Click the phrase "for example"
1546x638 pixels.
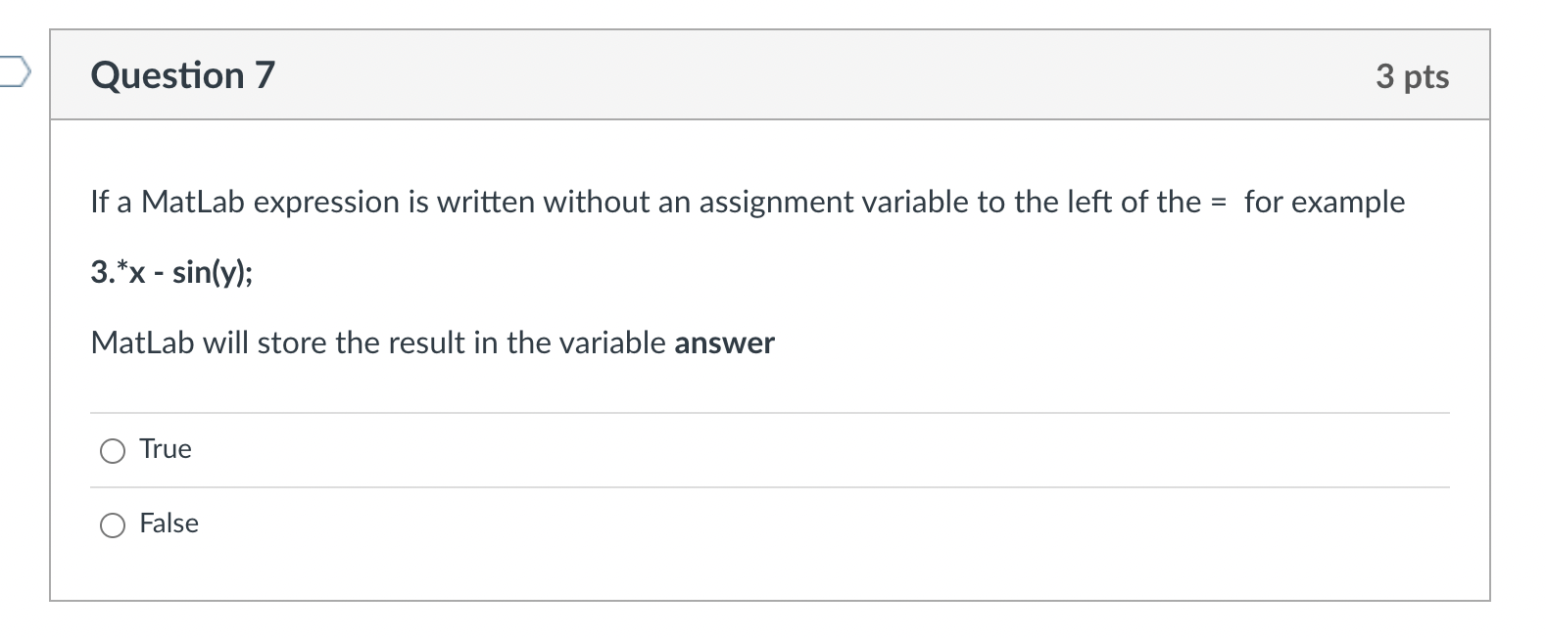pos(1325,203)
